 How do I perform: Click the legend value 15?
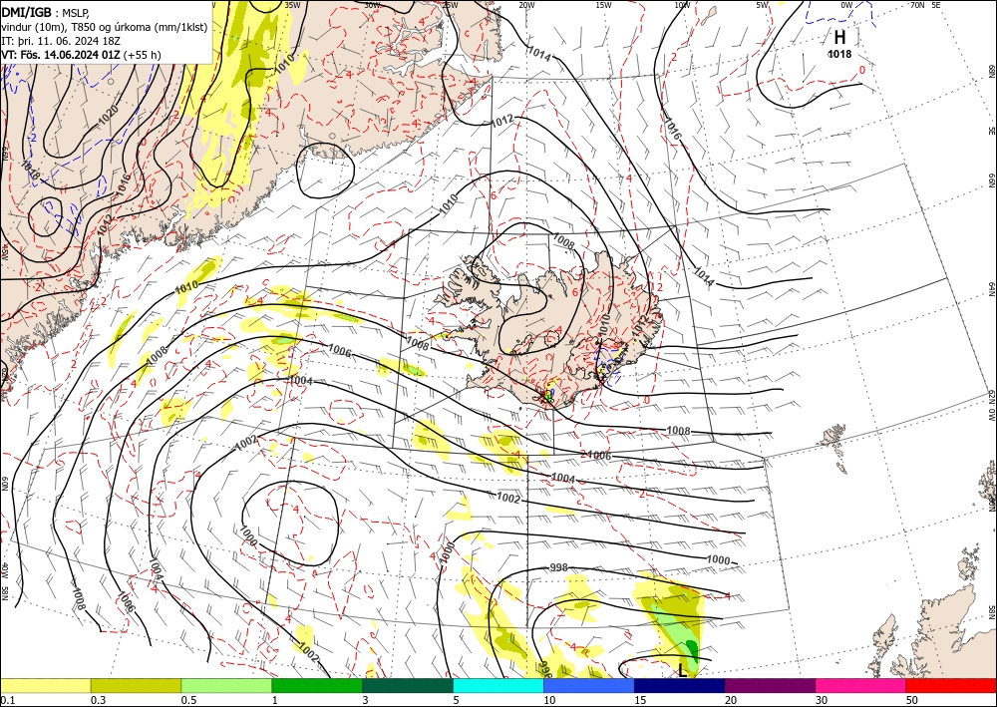(x=640, y=700)
